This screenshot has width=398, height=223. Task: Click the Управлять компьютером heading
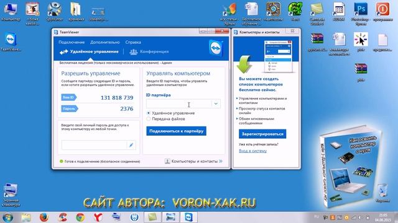[x=178, y=73]
